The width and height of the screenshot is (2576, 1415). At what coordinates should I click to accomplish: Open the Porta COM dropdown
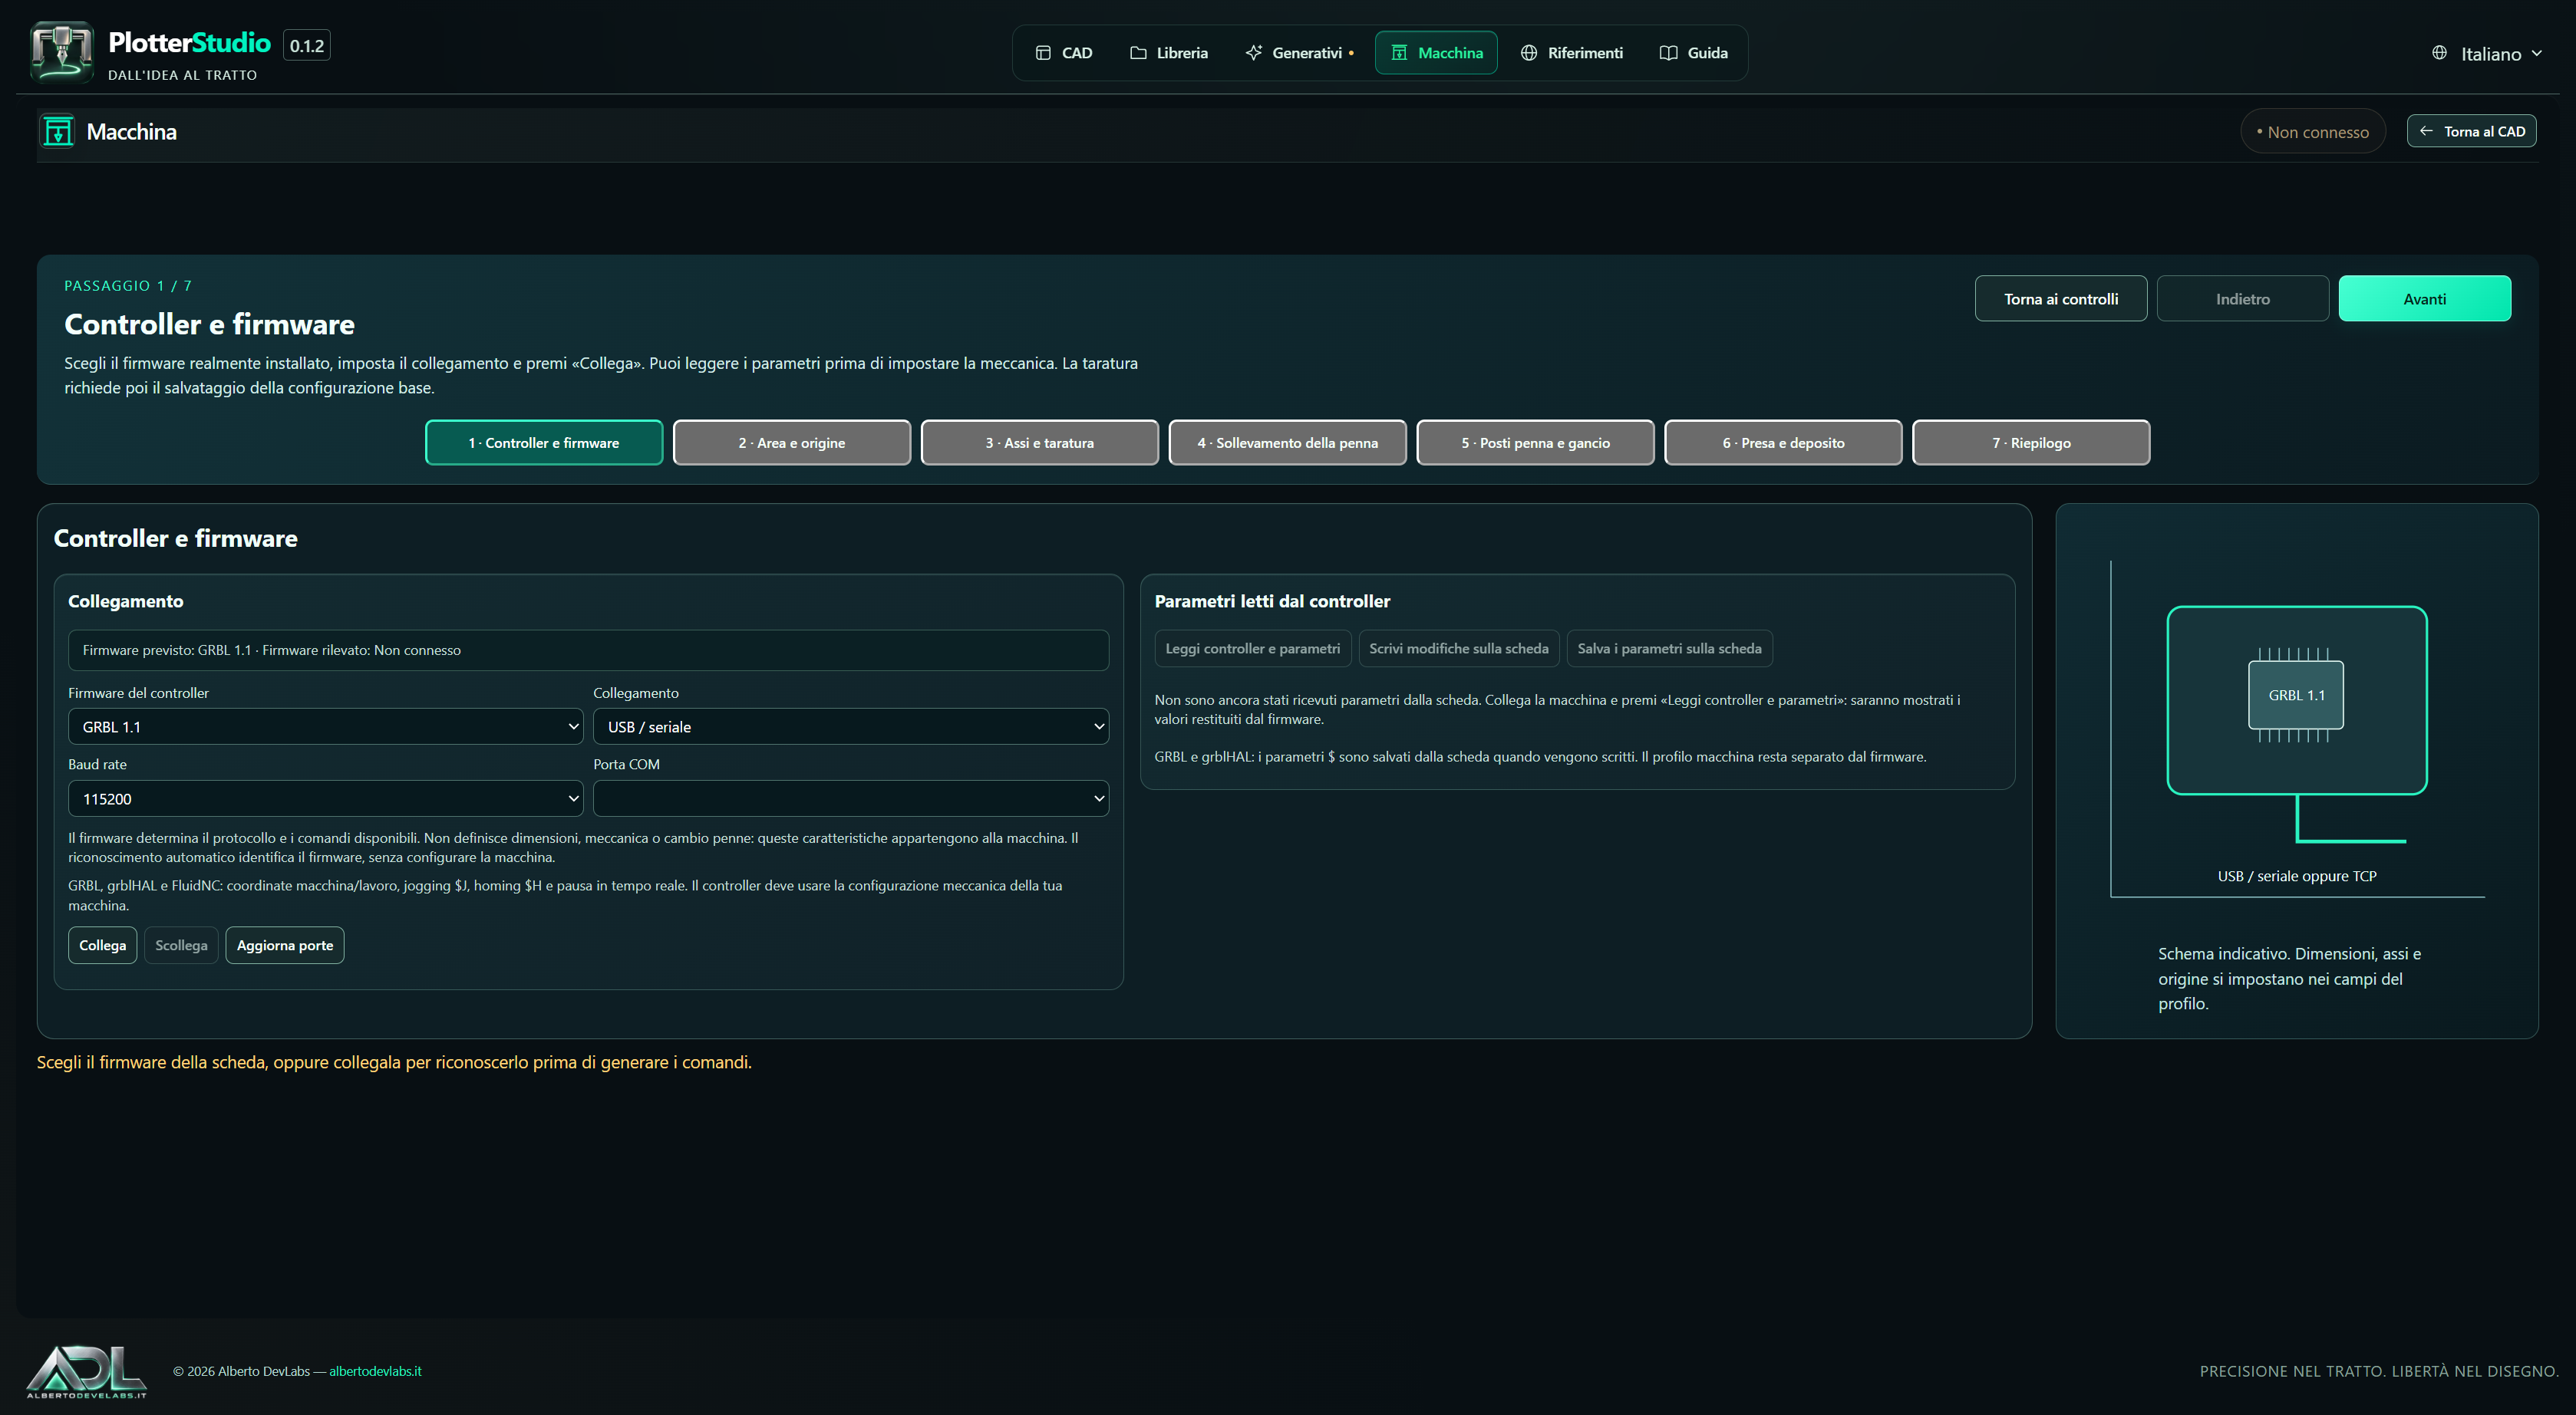pos(851,798)
